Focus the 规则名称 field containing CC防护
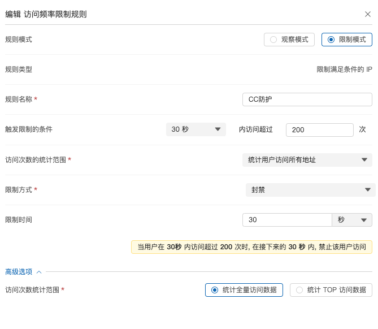 coord(307,99)
